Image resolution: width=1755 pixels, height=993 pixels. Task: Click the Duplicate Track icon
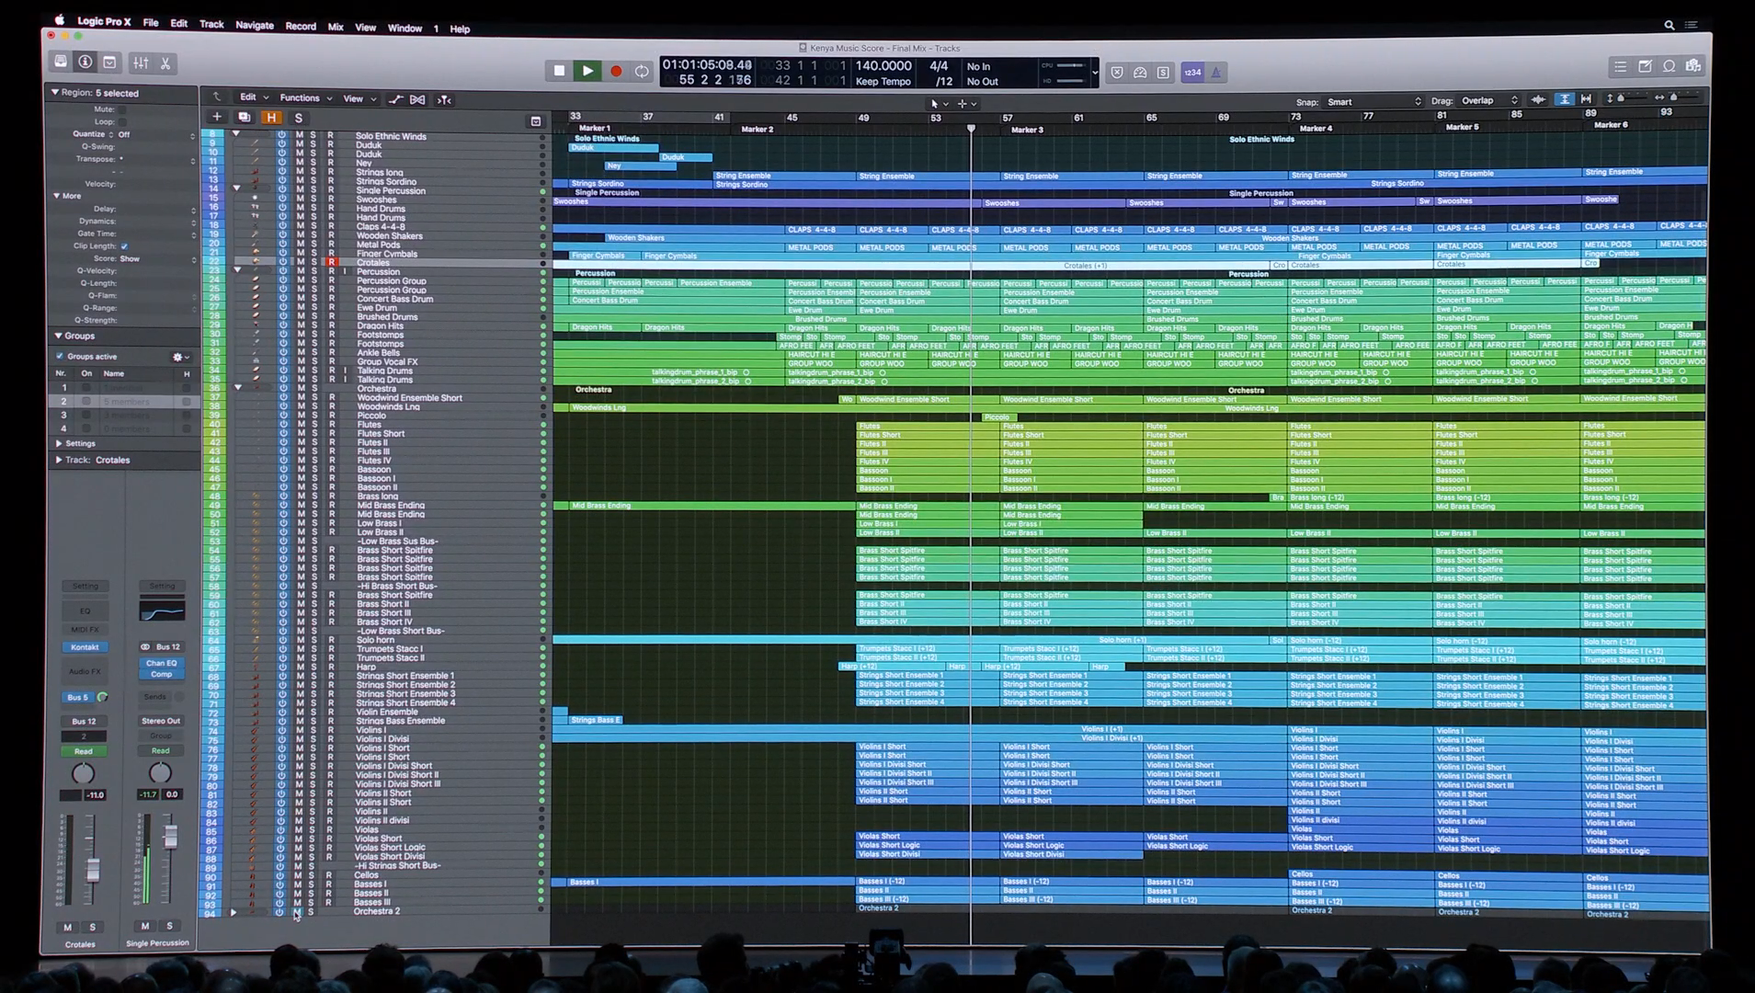244,117
